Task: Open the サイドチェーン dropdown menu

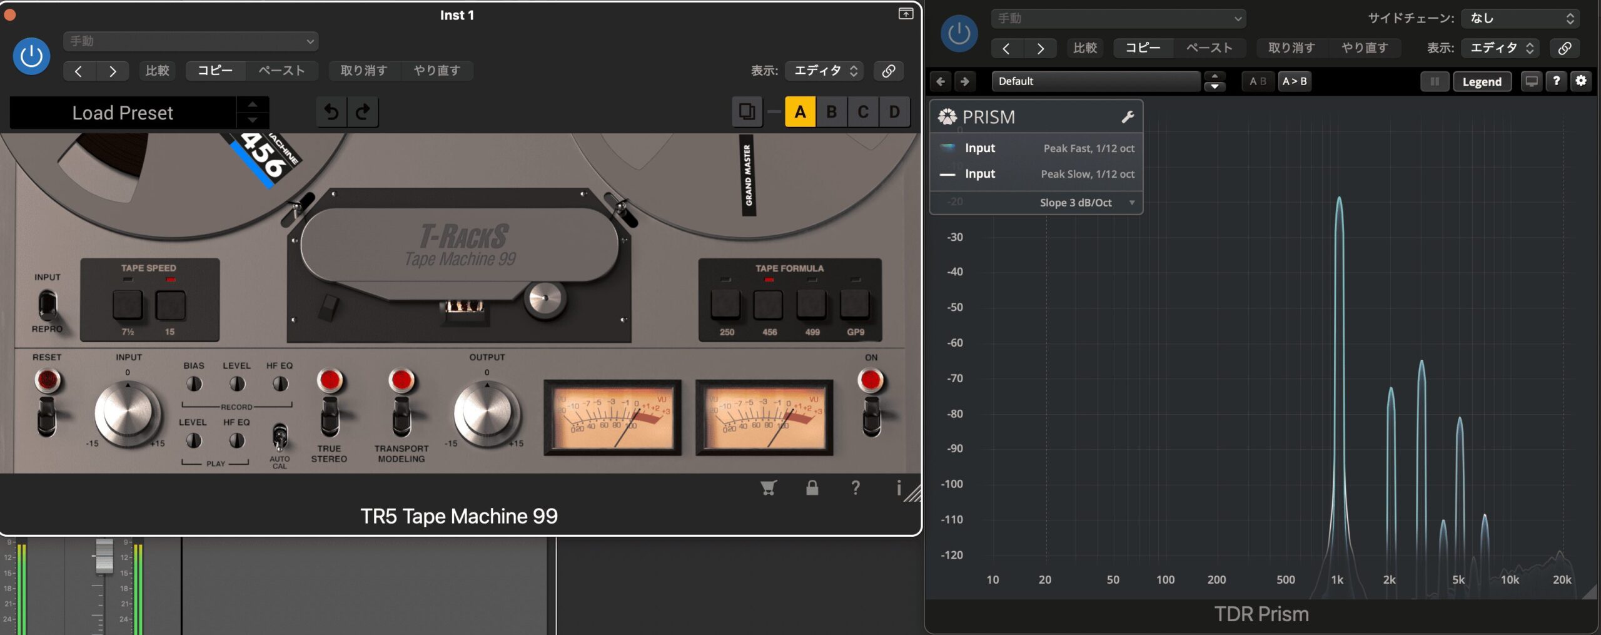Action: (x=1520, y=19)
